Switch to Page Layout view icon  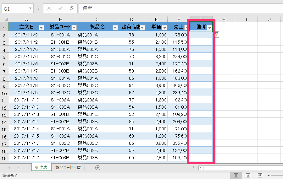(248, 175)
